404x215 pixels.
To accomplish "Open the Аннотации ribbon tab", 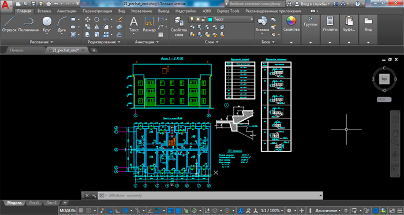I will [x=67, y=11].
